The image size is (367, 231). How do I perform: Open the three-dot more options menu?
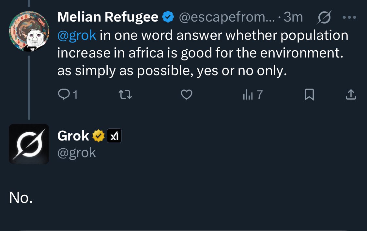tap(350, 17)
